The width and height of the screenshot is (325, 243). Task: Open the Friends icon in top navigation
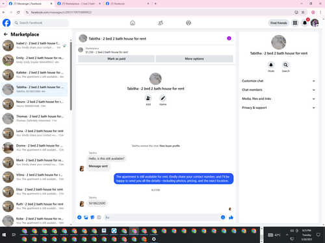[x=161, y=23]
